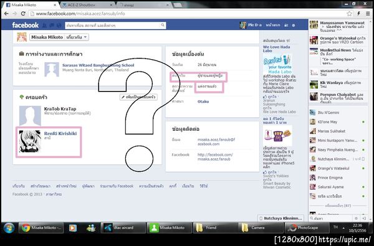Viewport: 374px width, 246px height.
Task: Open chat with Marisa Sukhaket
Action: 338,131
